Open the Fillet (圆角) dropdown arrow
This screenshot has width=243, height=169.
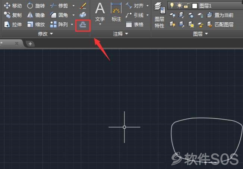pos(73,15)
